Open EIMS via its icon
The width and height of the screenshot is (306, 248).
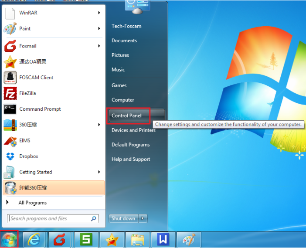coord(10,141)
